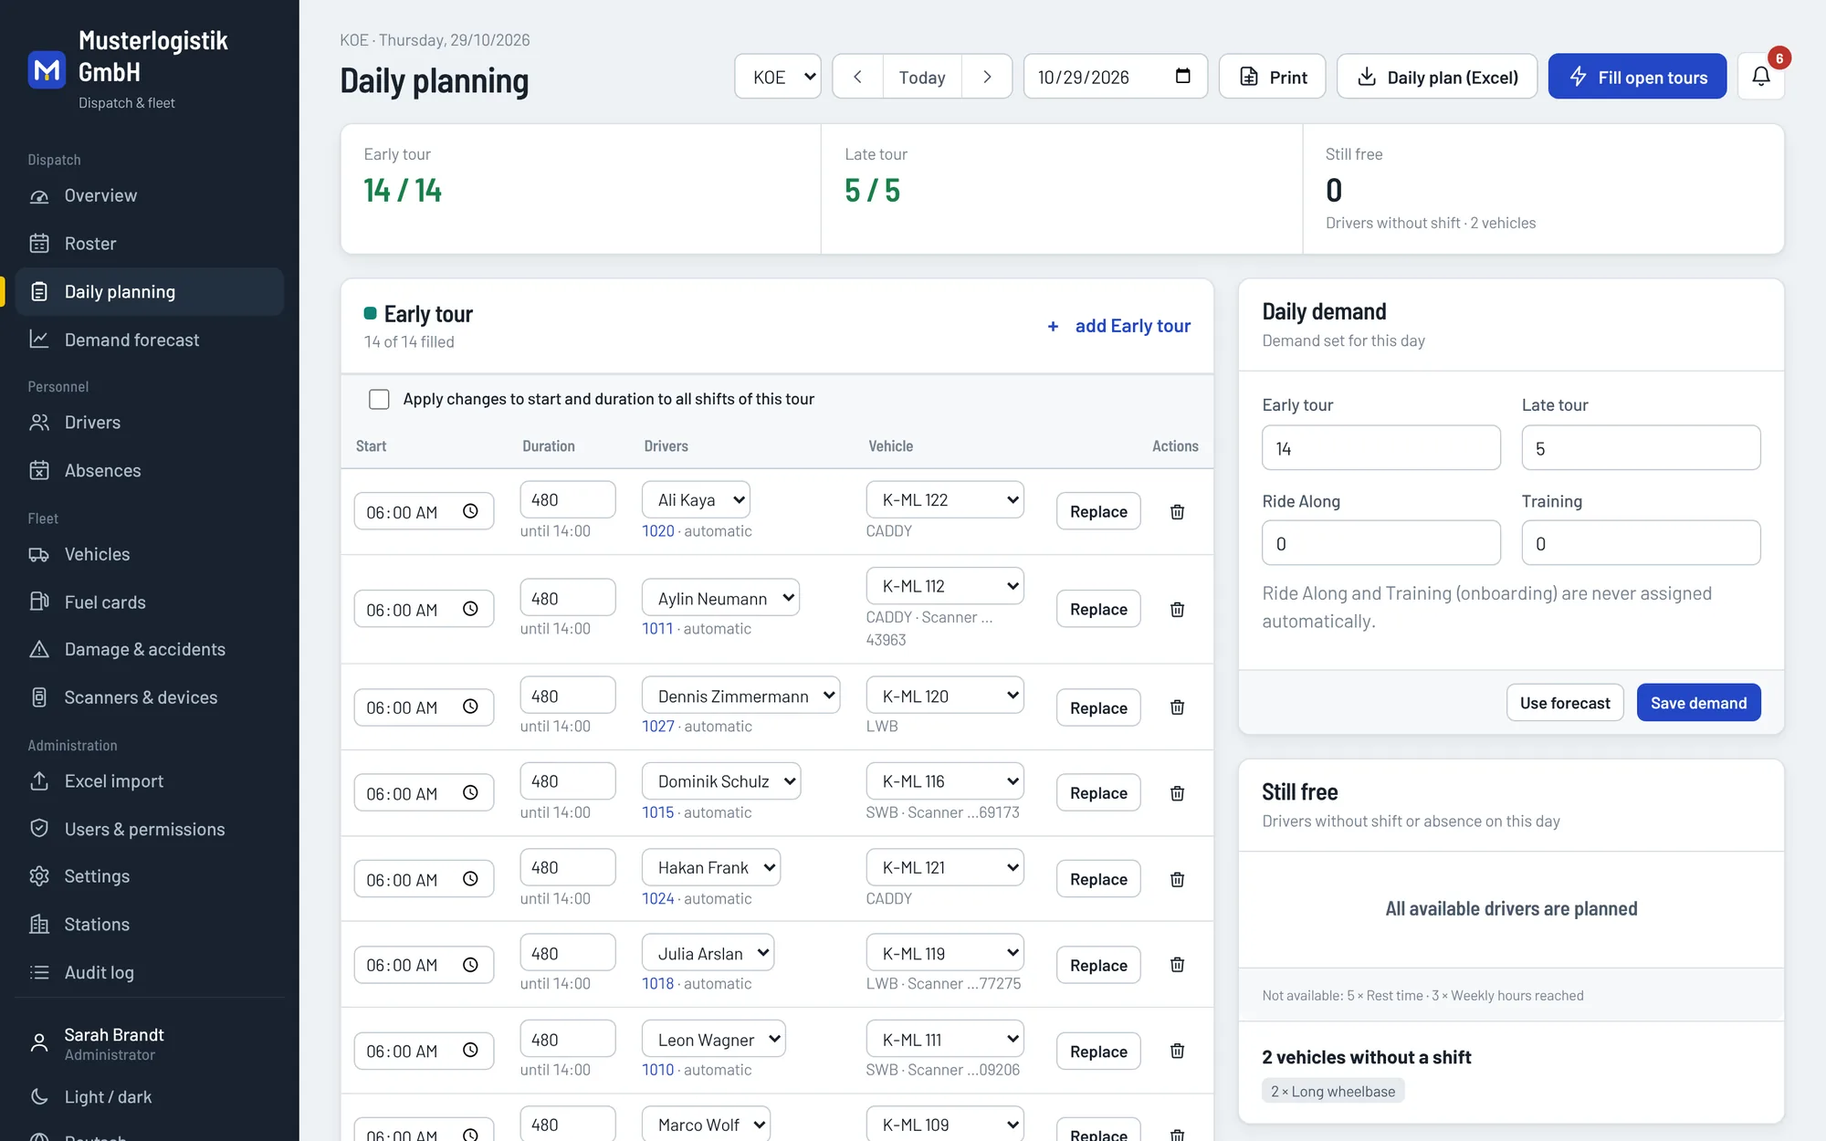Open Julia Arslan driver dropdown

[x=708, y=953]
